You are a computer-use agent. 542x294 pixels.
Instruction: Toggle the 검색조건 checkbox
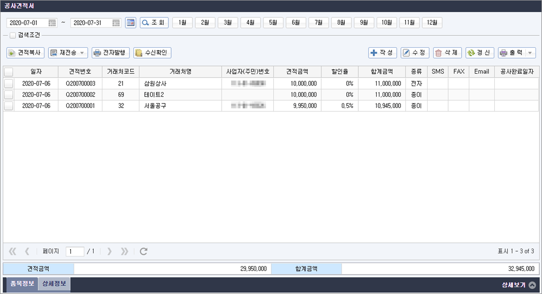(13, 35)
